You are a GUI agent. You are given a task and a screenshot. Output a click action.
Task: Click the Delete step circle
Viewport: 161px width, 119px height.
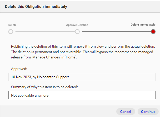[11, 32]
